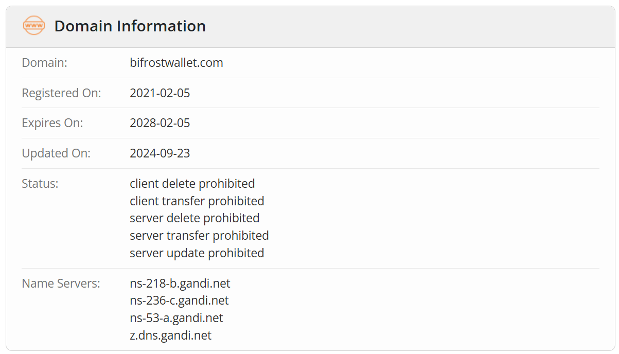The width and height of the screenshot is (619, 354).
Task: Click the server update prohibited status
Action: click(x=197, y=253)
